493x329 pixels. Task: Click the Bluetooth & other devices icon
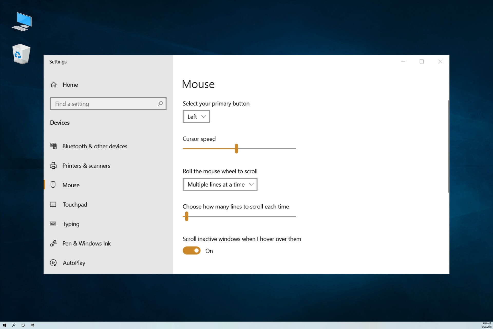click(x=53, y=146)
